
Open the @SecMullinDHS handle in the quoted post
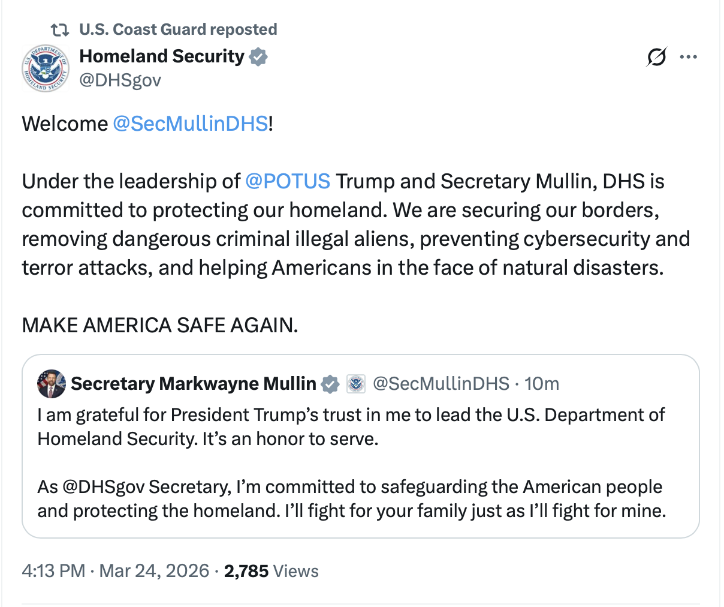(x=441, y=384)
